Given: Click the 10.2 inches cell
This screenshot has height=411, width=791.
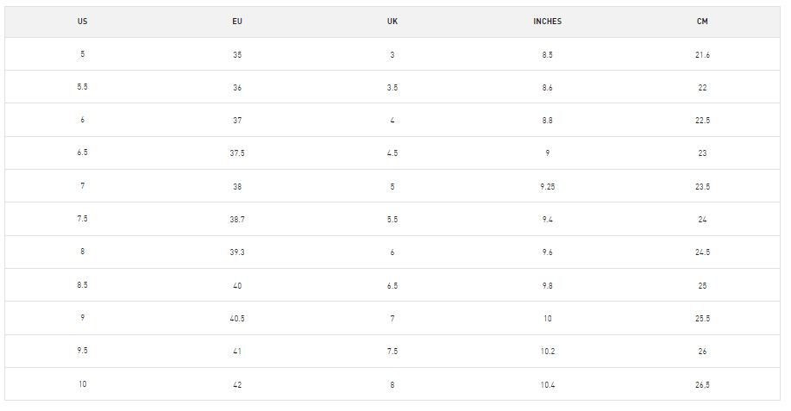Looking at the screenshot, I should tap(547, 352).
